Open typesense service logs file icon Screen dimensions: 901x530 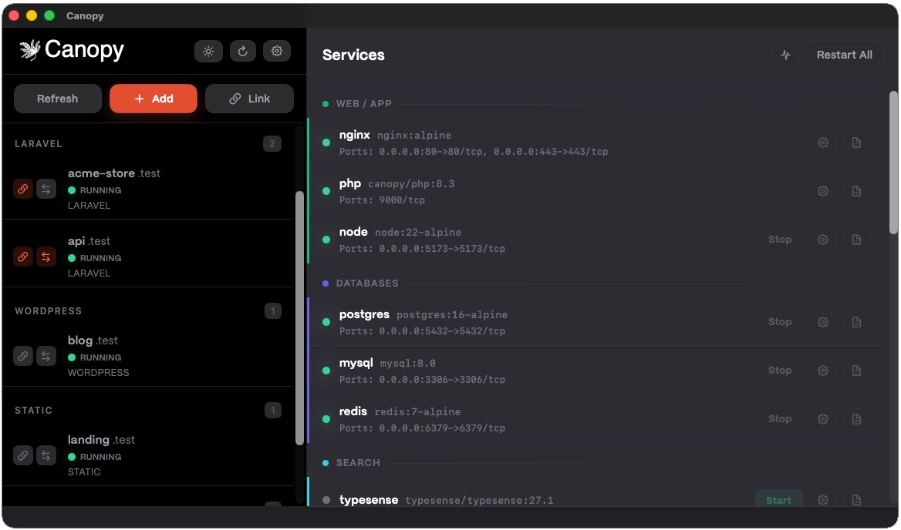(x=856, y=500)
